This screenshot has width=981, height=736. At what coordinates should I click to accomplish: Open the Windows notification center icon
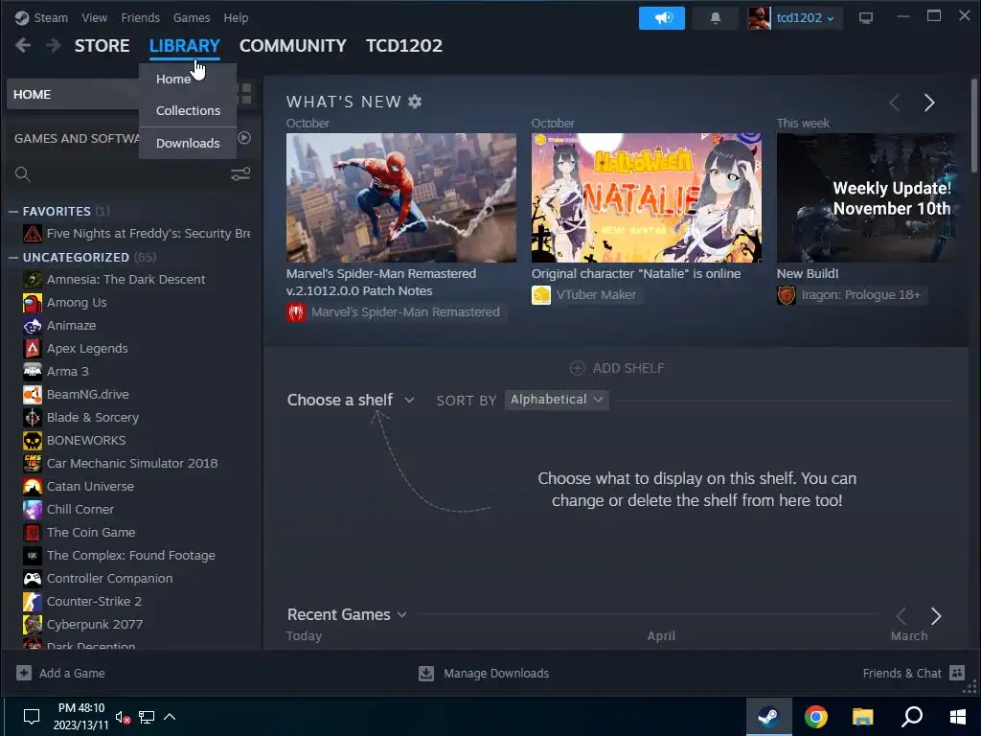pyautogui.click(x=32, y=717)
